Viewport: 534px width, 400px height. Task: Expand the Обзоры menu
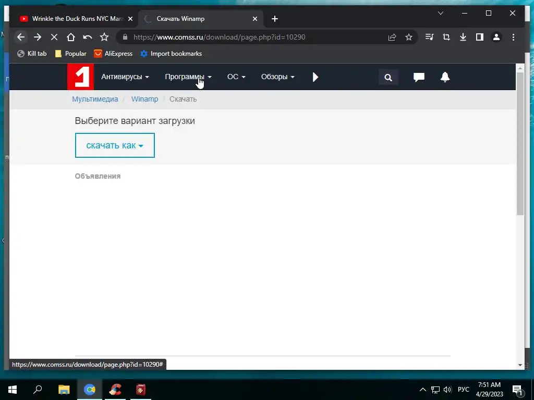click(x=277, y=77)
